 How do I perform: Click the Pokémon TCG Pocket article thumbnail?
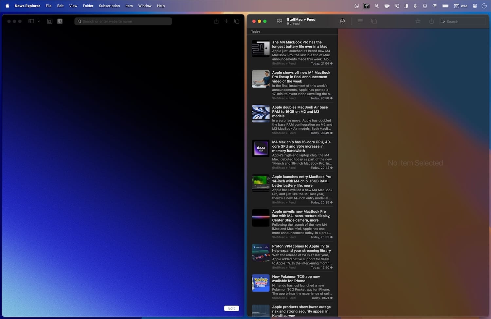click(261, 283)
